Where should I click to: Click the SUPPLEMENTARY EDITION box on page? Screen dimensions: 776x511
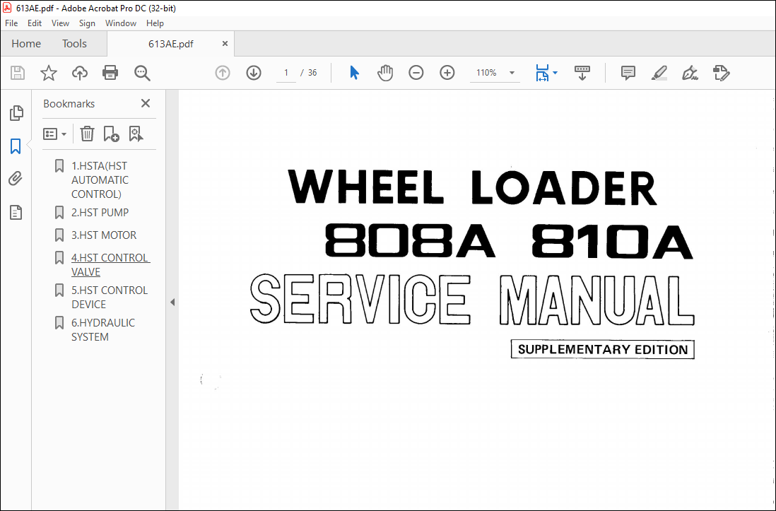(602, 350)
